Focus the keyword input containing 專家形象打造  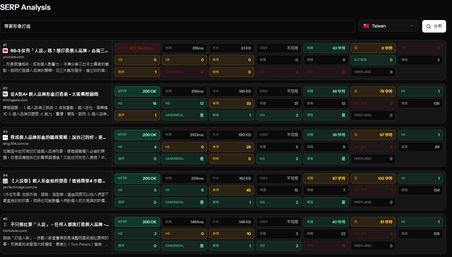(x=177, y=26)
